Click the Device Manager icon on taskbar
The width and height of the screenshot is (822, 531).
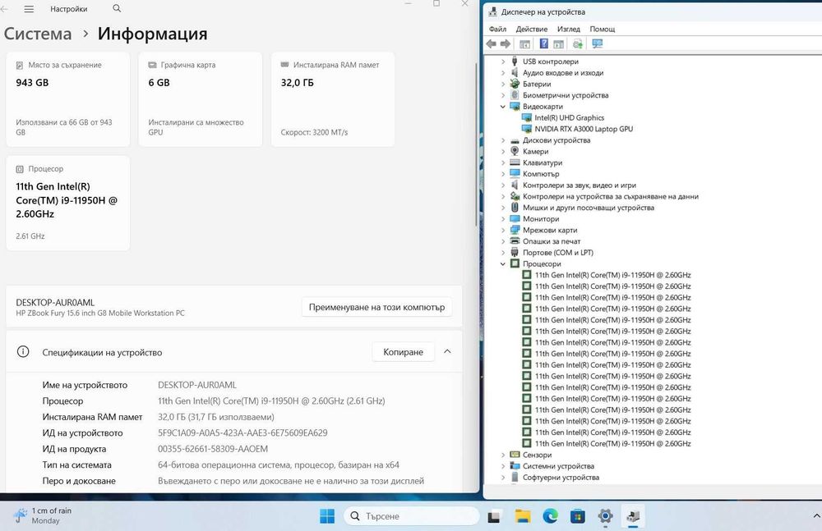point(633,516)
